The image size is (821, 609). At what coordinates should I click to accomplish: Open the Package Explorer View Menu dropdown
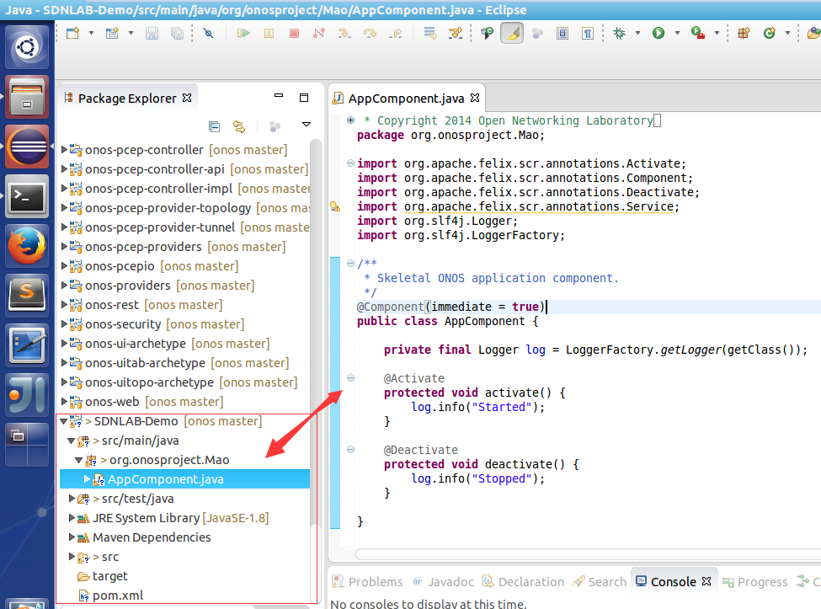point(307,126)
